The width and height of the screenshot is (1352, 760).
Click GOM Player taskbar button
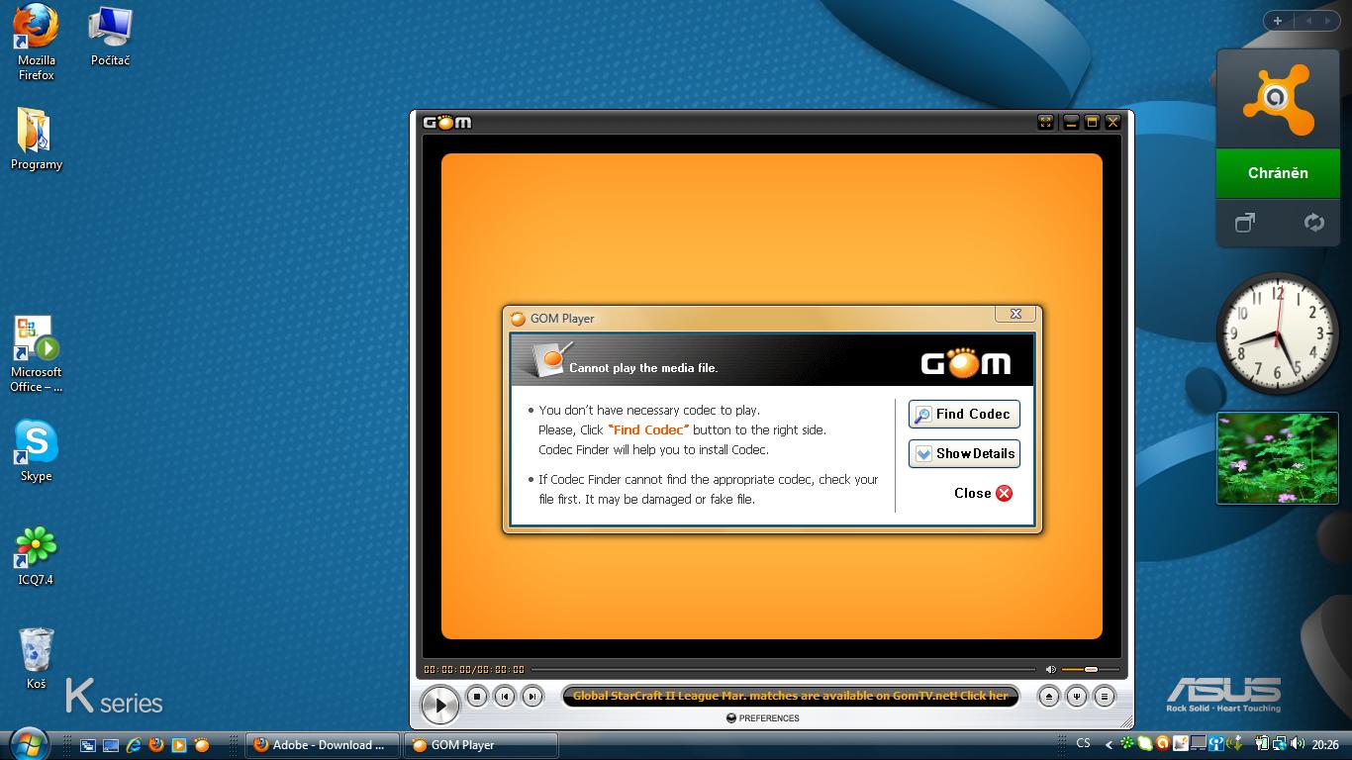480,745
